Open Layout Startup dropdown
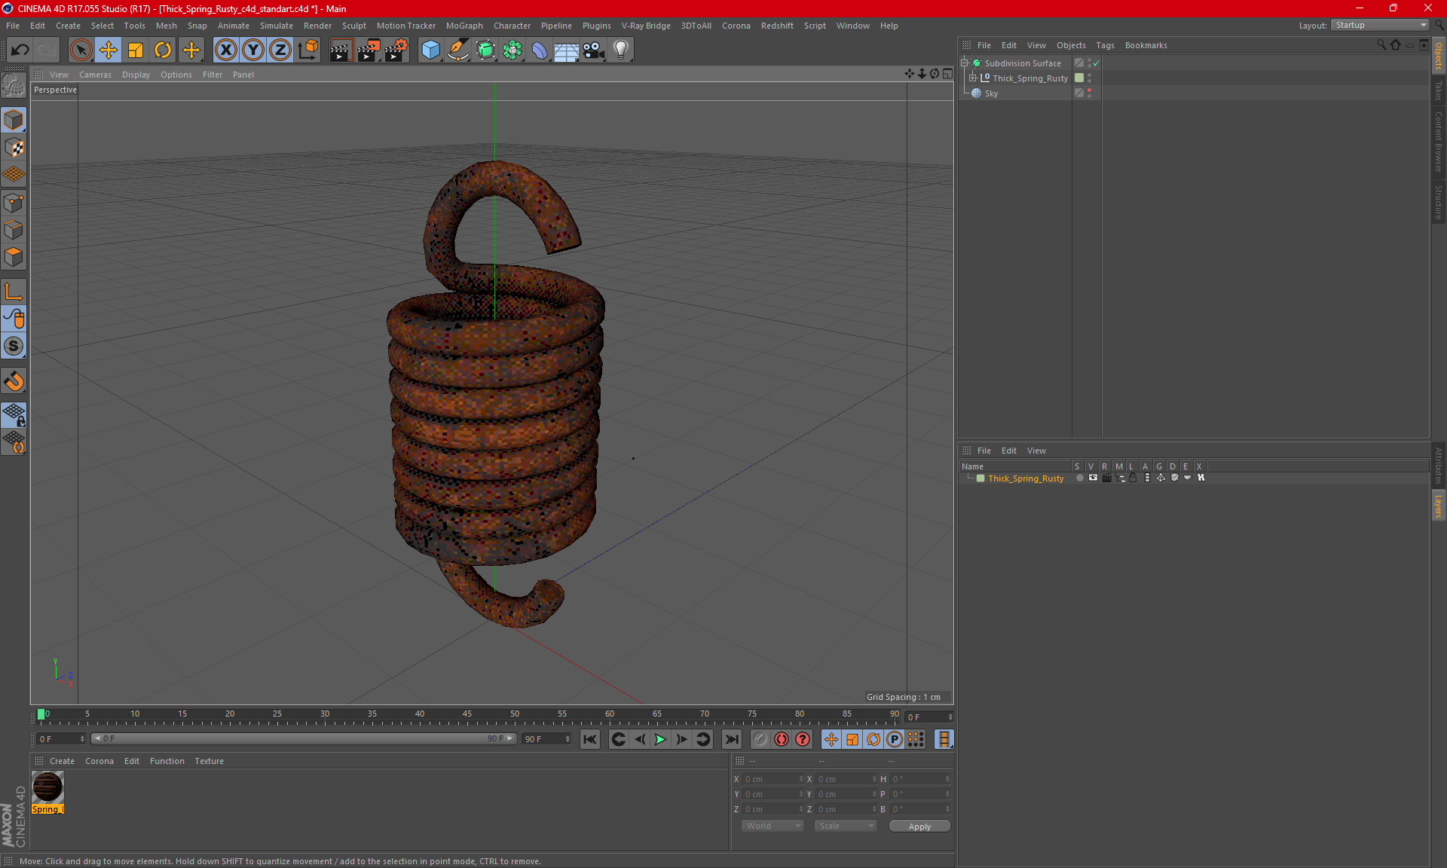Viewport: 1447px width, 868px height. point(1380,25)
